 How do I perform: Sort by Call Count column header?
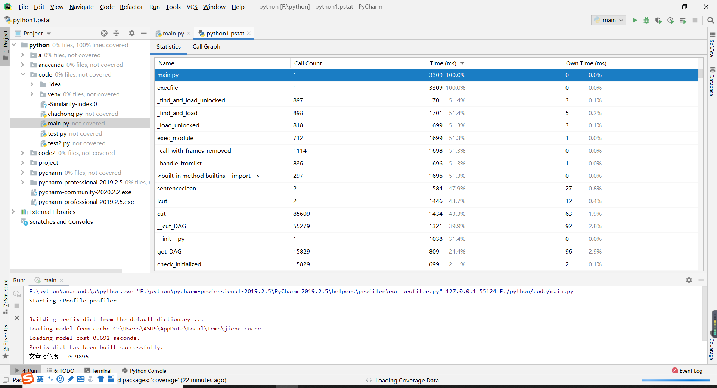coord(358,63)
